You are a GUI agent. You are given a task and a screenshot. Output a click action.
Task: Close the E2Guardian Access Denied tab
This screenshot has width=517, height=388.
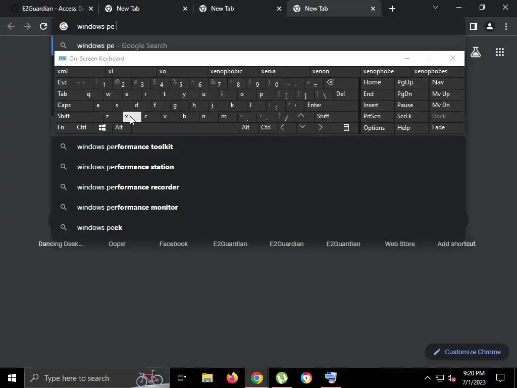[91, 9]
